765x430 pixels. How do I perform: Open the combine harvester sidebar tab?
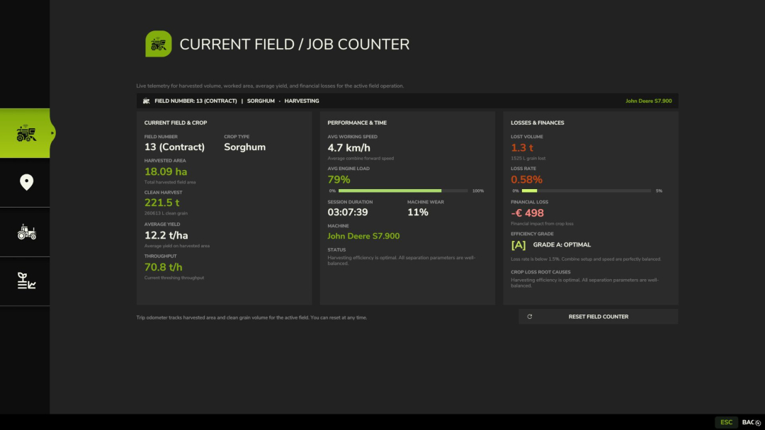point(25,133)
